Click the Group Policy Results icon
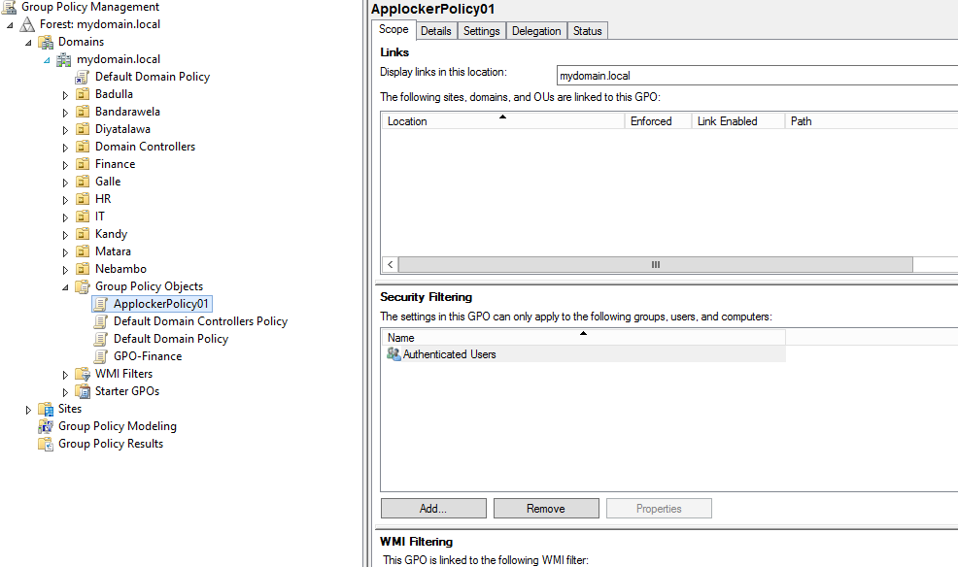The width and height of the screenshot is (958, 567). point(46,445)
